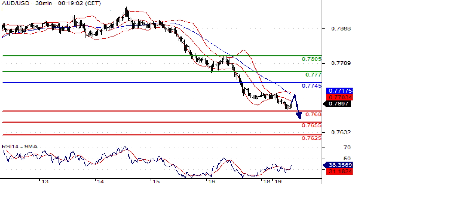
Task: Click date marker 18 on time axis
Action: pyautogui.click(x=267, y=181)
